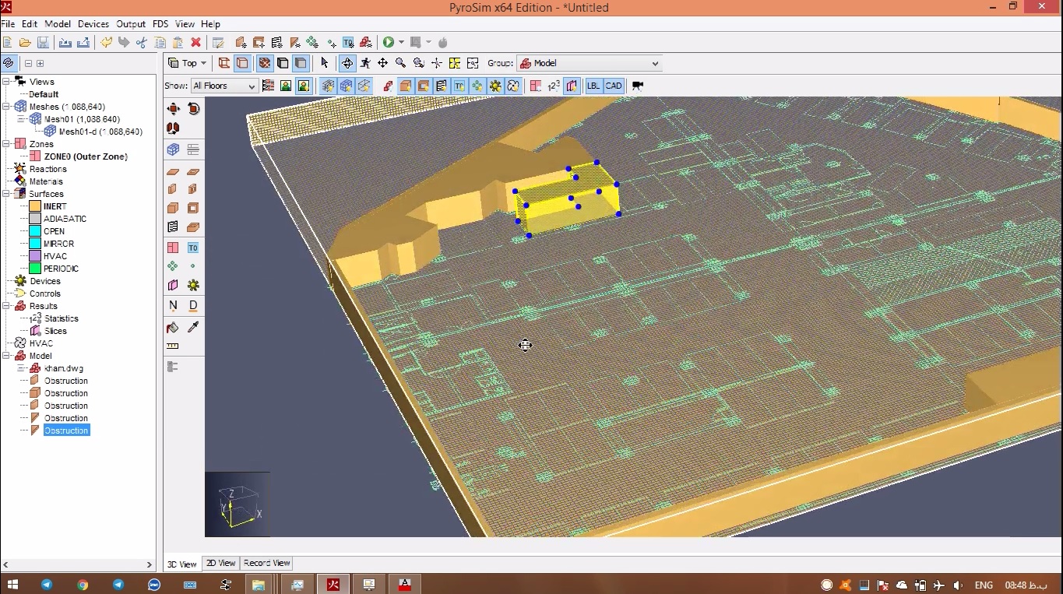Click the red delete X icon
This screenshot has width=1063, height=594.
[x=196, y=42]
